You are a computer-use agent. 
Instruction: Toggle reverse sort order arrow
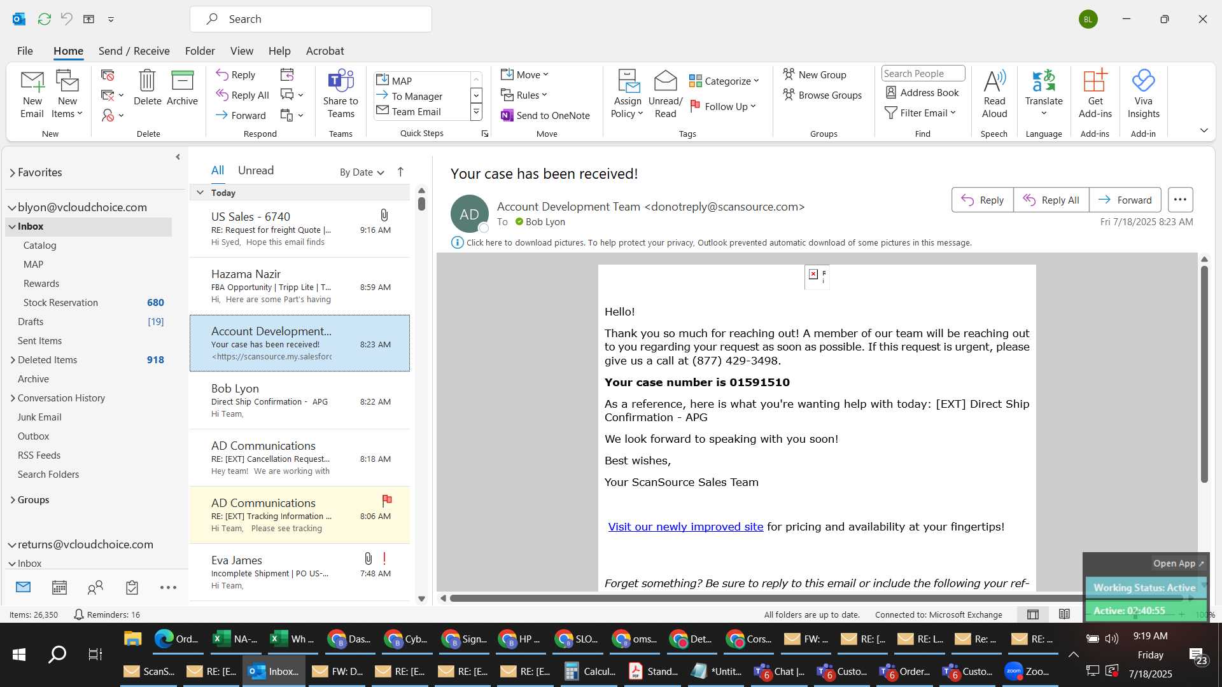pyautogui.click(x=400, y=172)
